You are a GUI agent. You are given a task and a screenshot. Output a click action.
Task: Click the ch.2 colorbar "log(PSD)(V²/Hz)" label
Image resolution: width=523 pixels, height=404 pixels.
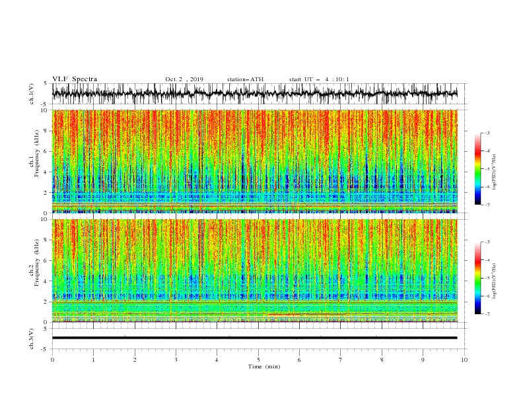coord(494,281)
